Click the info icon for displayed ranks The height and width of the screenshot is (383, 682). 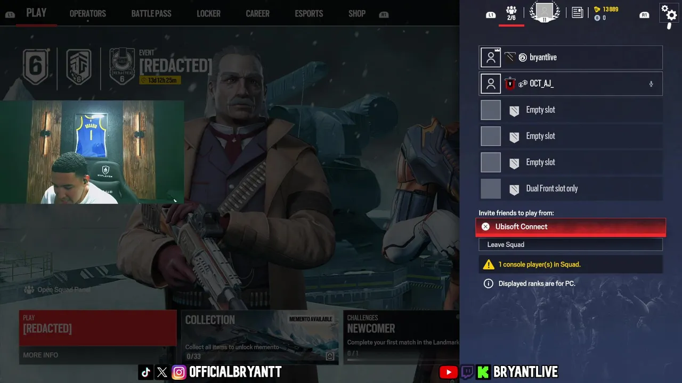coord(488,284)
